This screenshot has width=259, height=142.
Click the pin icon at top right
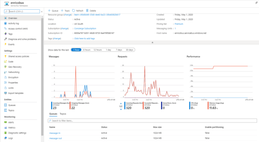(x=256, y=3)
